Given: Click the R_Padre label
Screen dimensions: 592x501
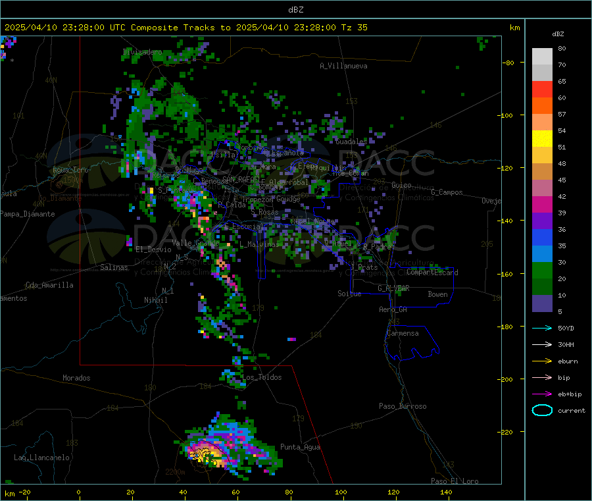Looking at the screenshot, I should click(377, 247).
